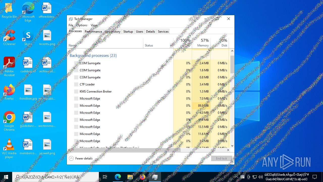Click the horizontal scrollbar right arrow
323x182 pixels.
pyautogui.click(x=228, y=150)
